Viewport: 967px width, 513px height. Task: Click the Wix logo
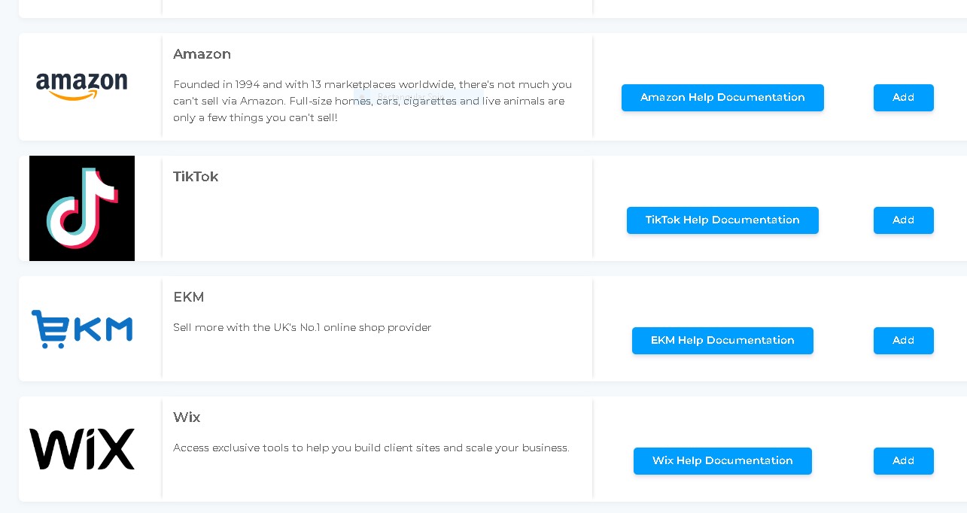tap(82, 449)
